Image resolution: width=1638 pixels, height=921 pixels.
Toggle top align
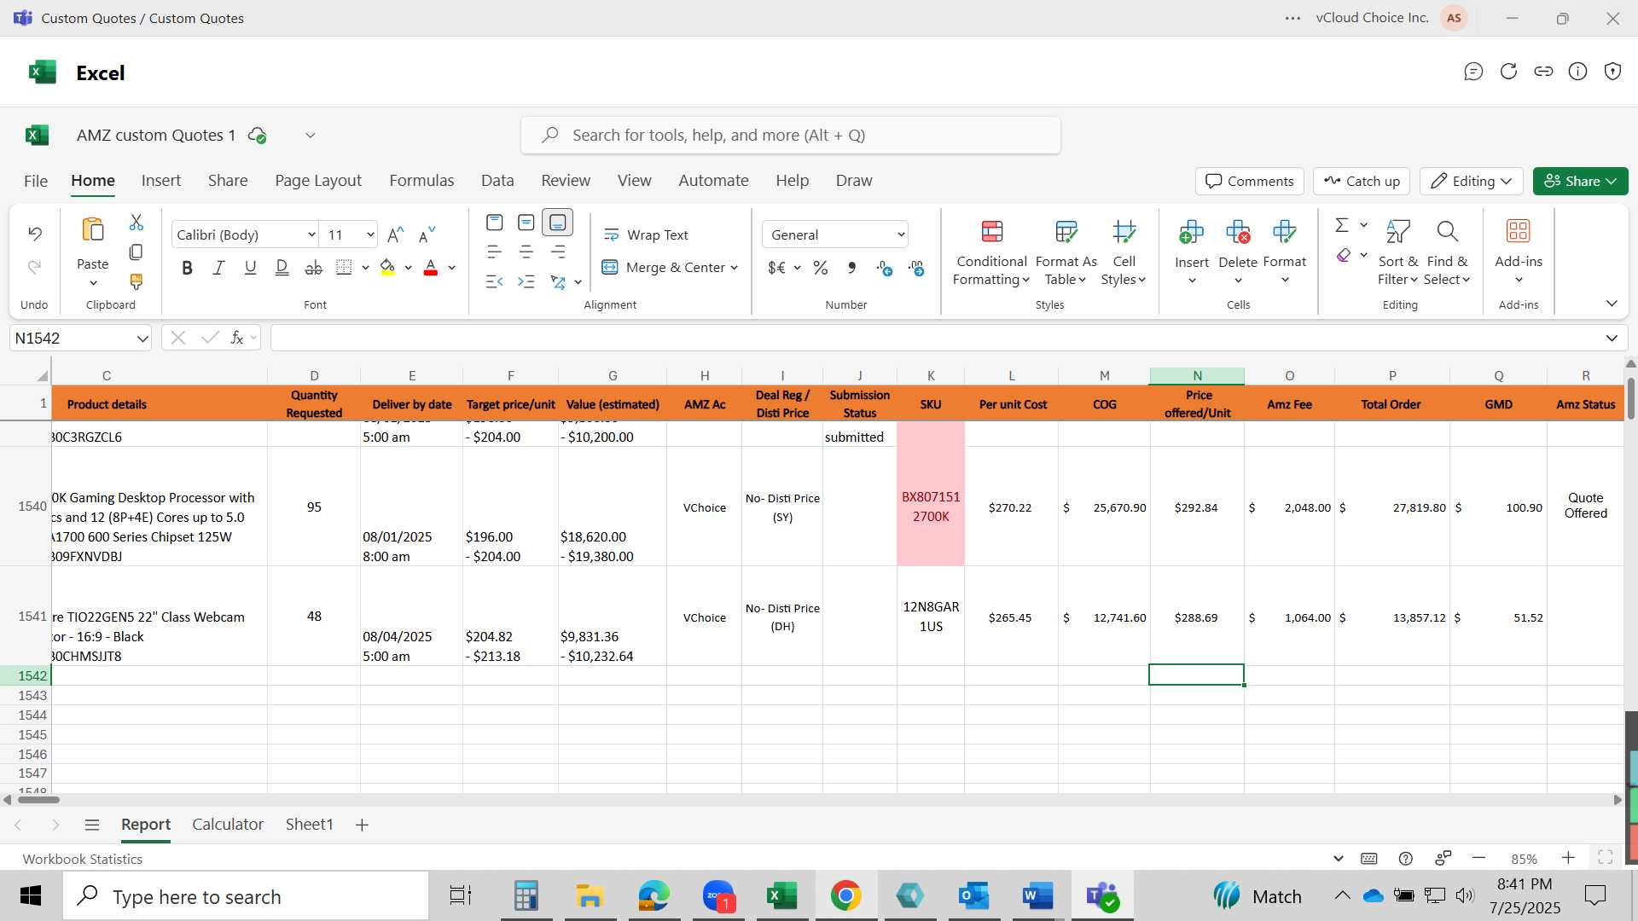(x=494, y=223)
